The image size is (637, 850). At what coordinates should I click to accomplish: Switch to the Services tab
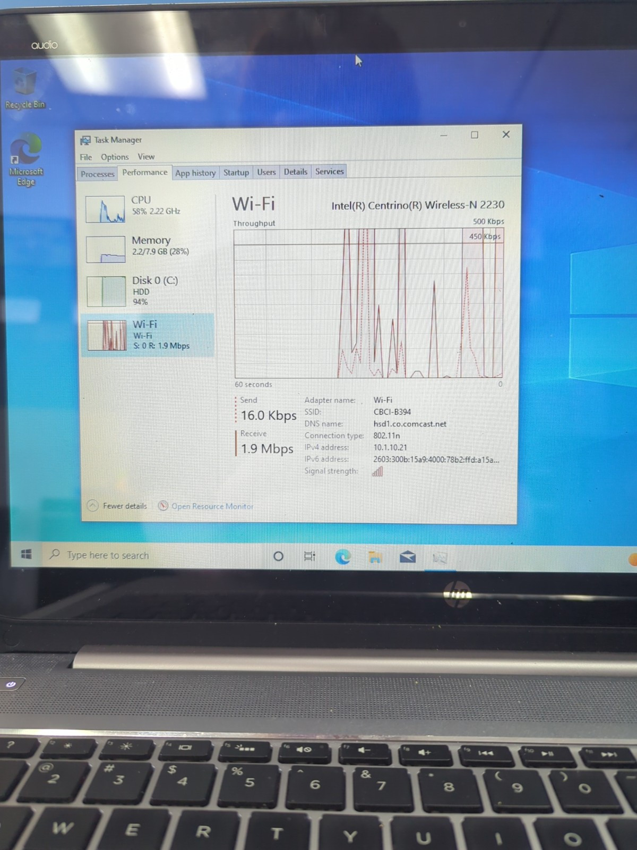point(330,171)
